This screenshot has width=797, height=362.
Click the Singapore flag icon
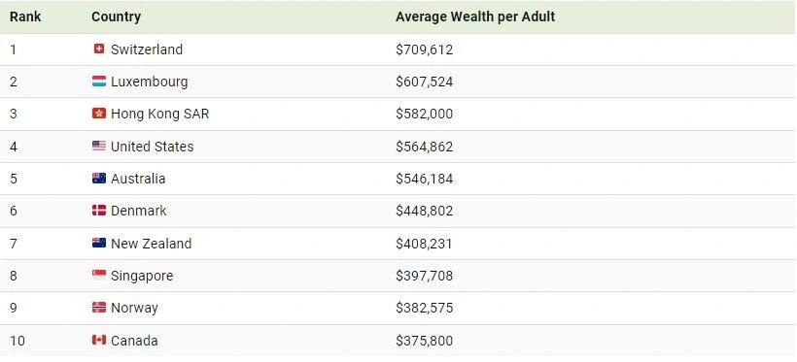(x=99, y=276)
